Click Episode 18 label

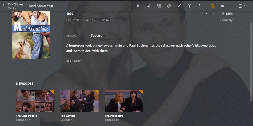pyautogui.click(x=67, y=120)
